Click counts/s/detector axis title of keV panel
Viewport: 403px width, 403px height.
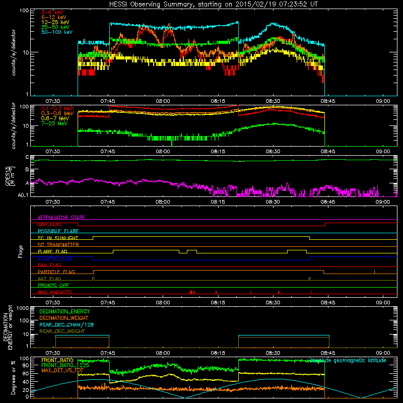coord(14,52)
